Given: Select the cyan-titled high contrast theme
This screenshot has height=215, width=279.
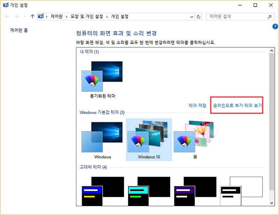Looking at the screenshot, I should [149, 191].
